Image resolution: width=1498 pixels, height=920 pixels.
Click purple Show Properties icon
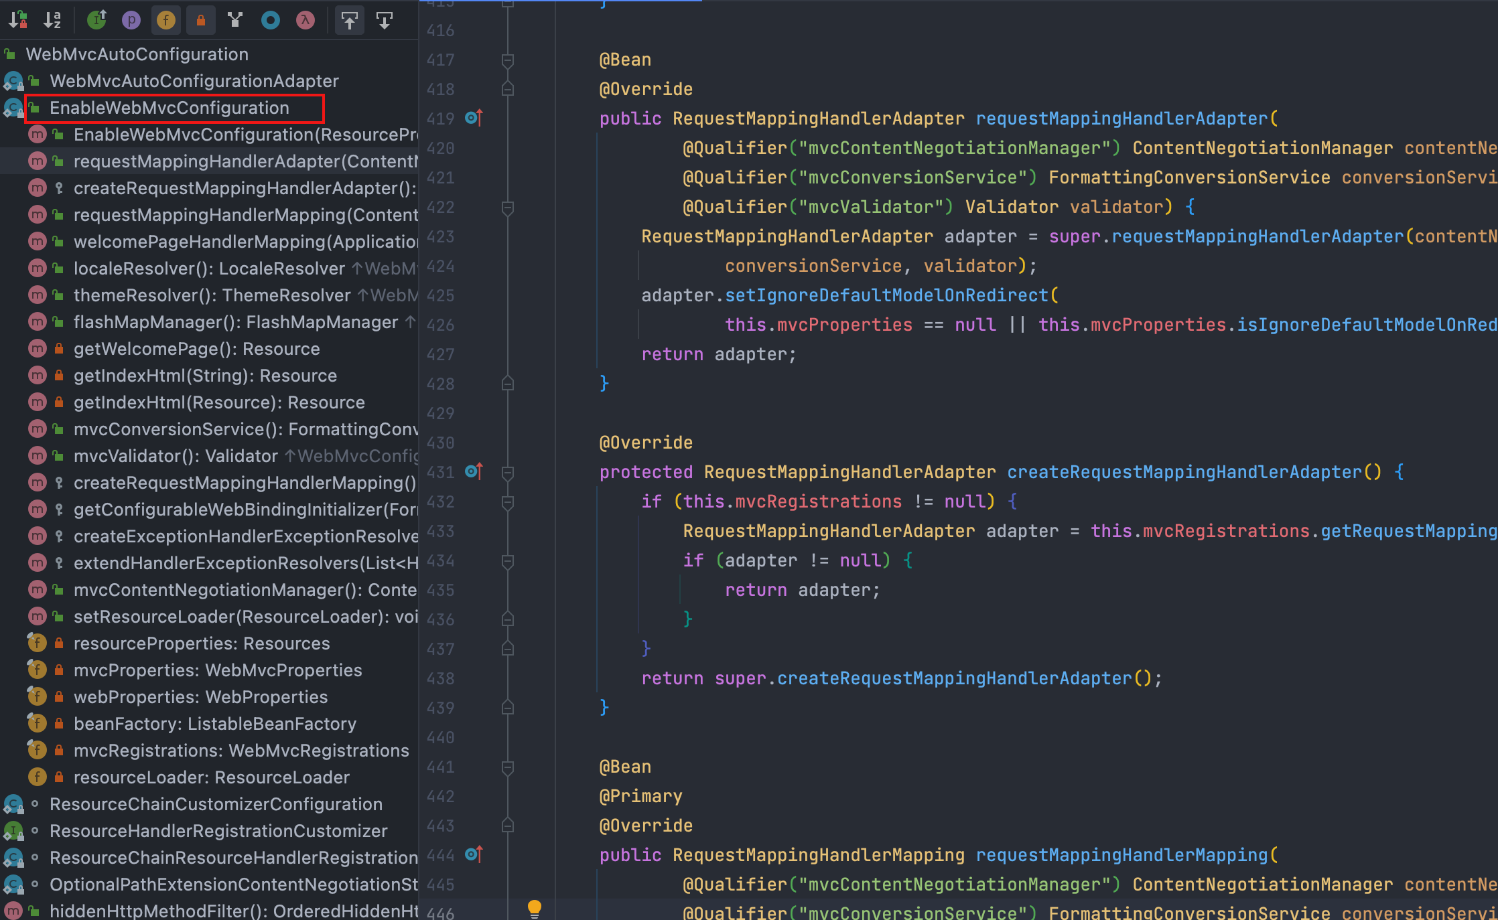click(x=131, y=20)
